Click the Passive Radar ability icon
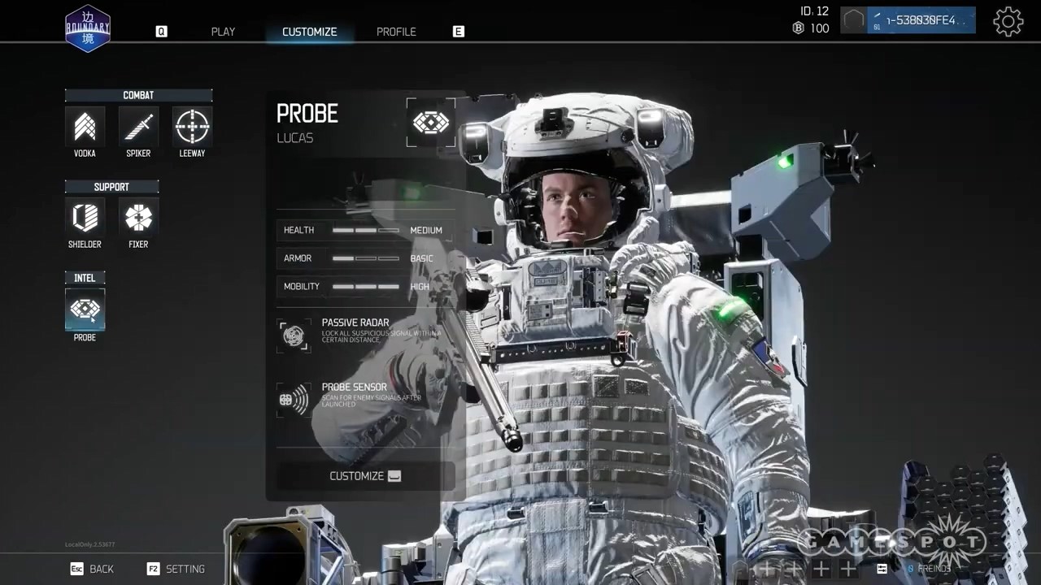Viewport: 1041px width, 585px height. coord(294,336)
